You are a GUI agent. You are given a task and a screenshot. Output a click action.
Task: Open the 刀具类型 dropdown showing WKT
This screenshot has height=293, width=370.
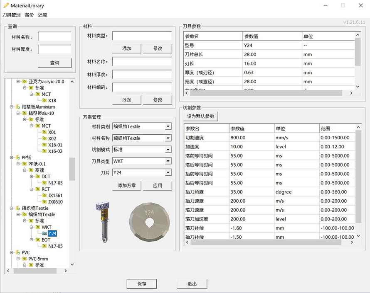pyautogui.click(x=168, y=161)
